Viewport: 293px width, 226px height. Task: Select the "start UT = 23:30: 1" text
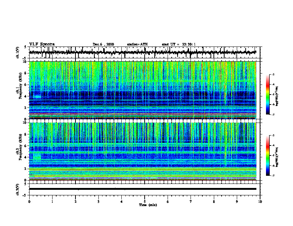point(179,44)
